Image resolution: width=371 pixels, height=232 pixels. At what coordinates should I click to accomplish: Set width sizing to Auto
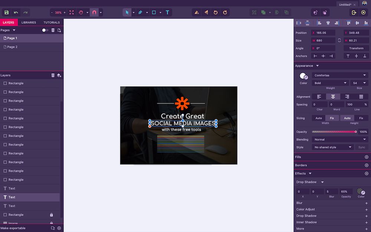coord(319,118)
